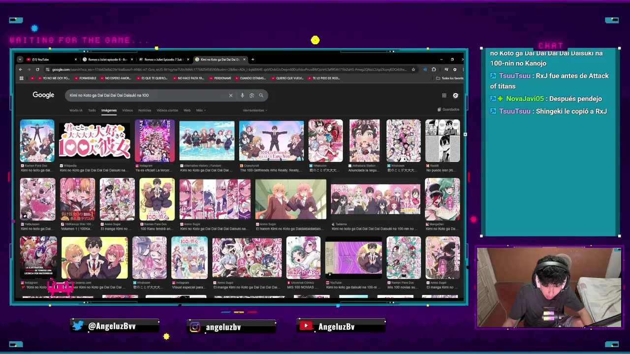
Task: Select Videos cortos search tab
Action: click(167, 110)
